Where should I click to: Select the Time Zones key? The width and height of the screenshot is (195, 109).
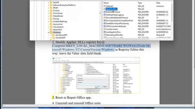coord(58,13)
